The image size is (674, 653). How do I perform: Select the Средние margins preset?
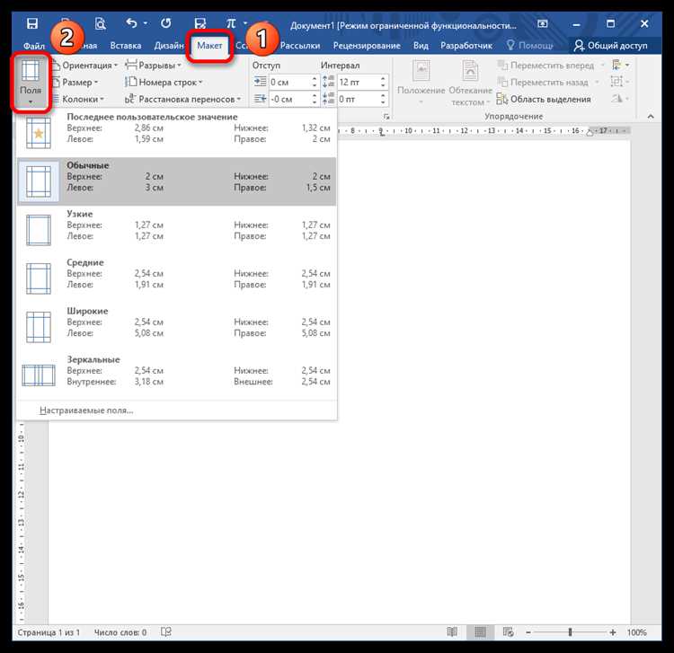click(x=177, y=278)
